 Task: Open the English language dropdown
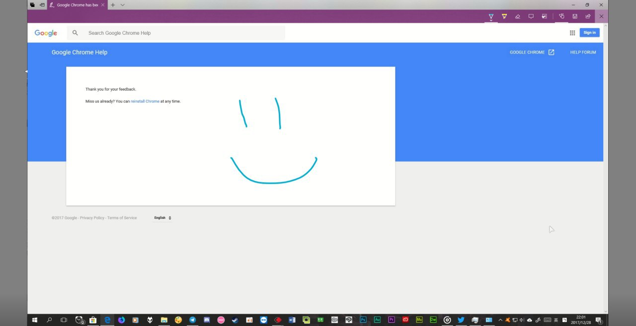point(162,218)
